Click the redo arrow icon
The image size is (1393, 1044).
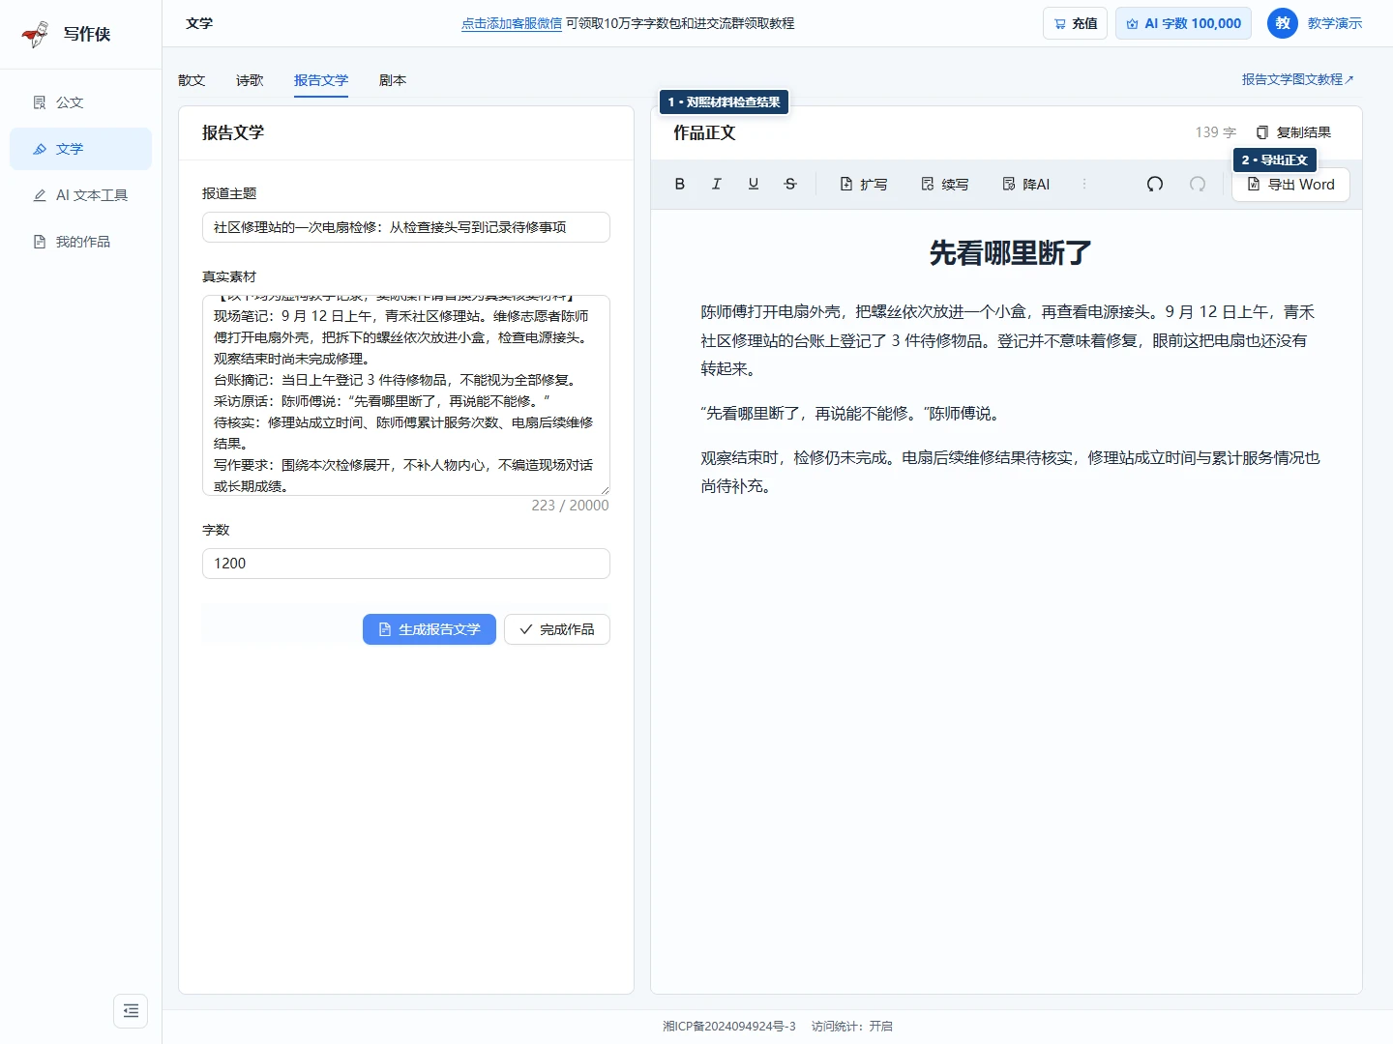click(x=1198, y=184)
